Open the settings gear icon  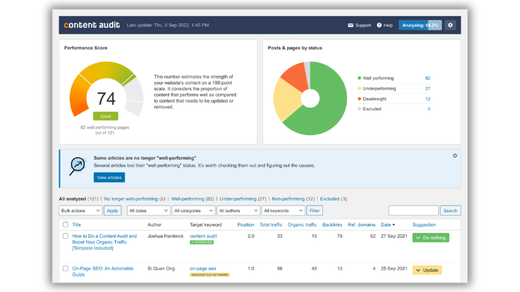pyautogui.click(x=450, y=25)
